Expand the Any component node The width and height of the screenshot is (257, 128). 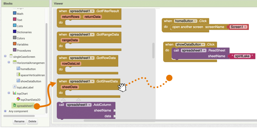click(x=5, y=111)
